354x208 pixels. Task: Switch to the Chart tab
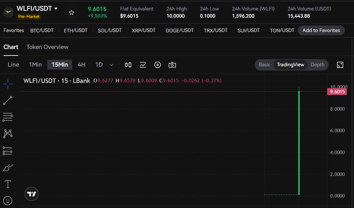(11, 47)
